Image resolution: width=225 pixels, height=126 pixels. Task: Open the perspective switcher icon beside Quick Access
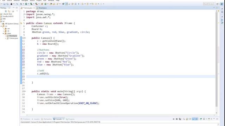pyautogui.click(x=218, y=4)
